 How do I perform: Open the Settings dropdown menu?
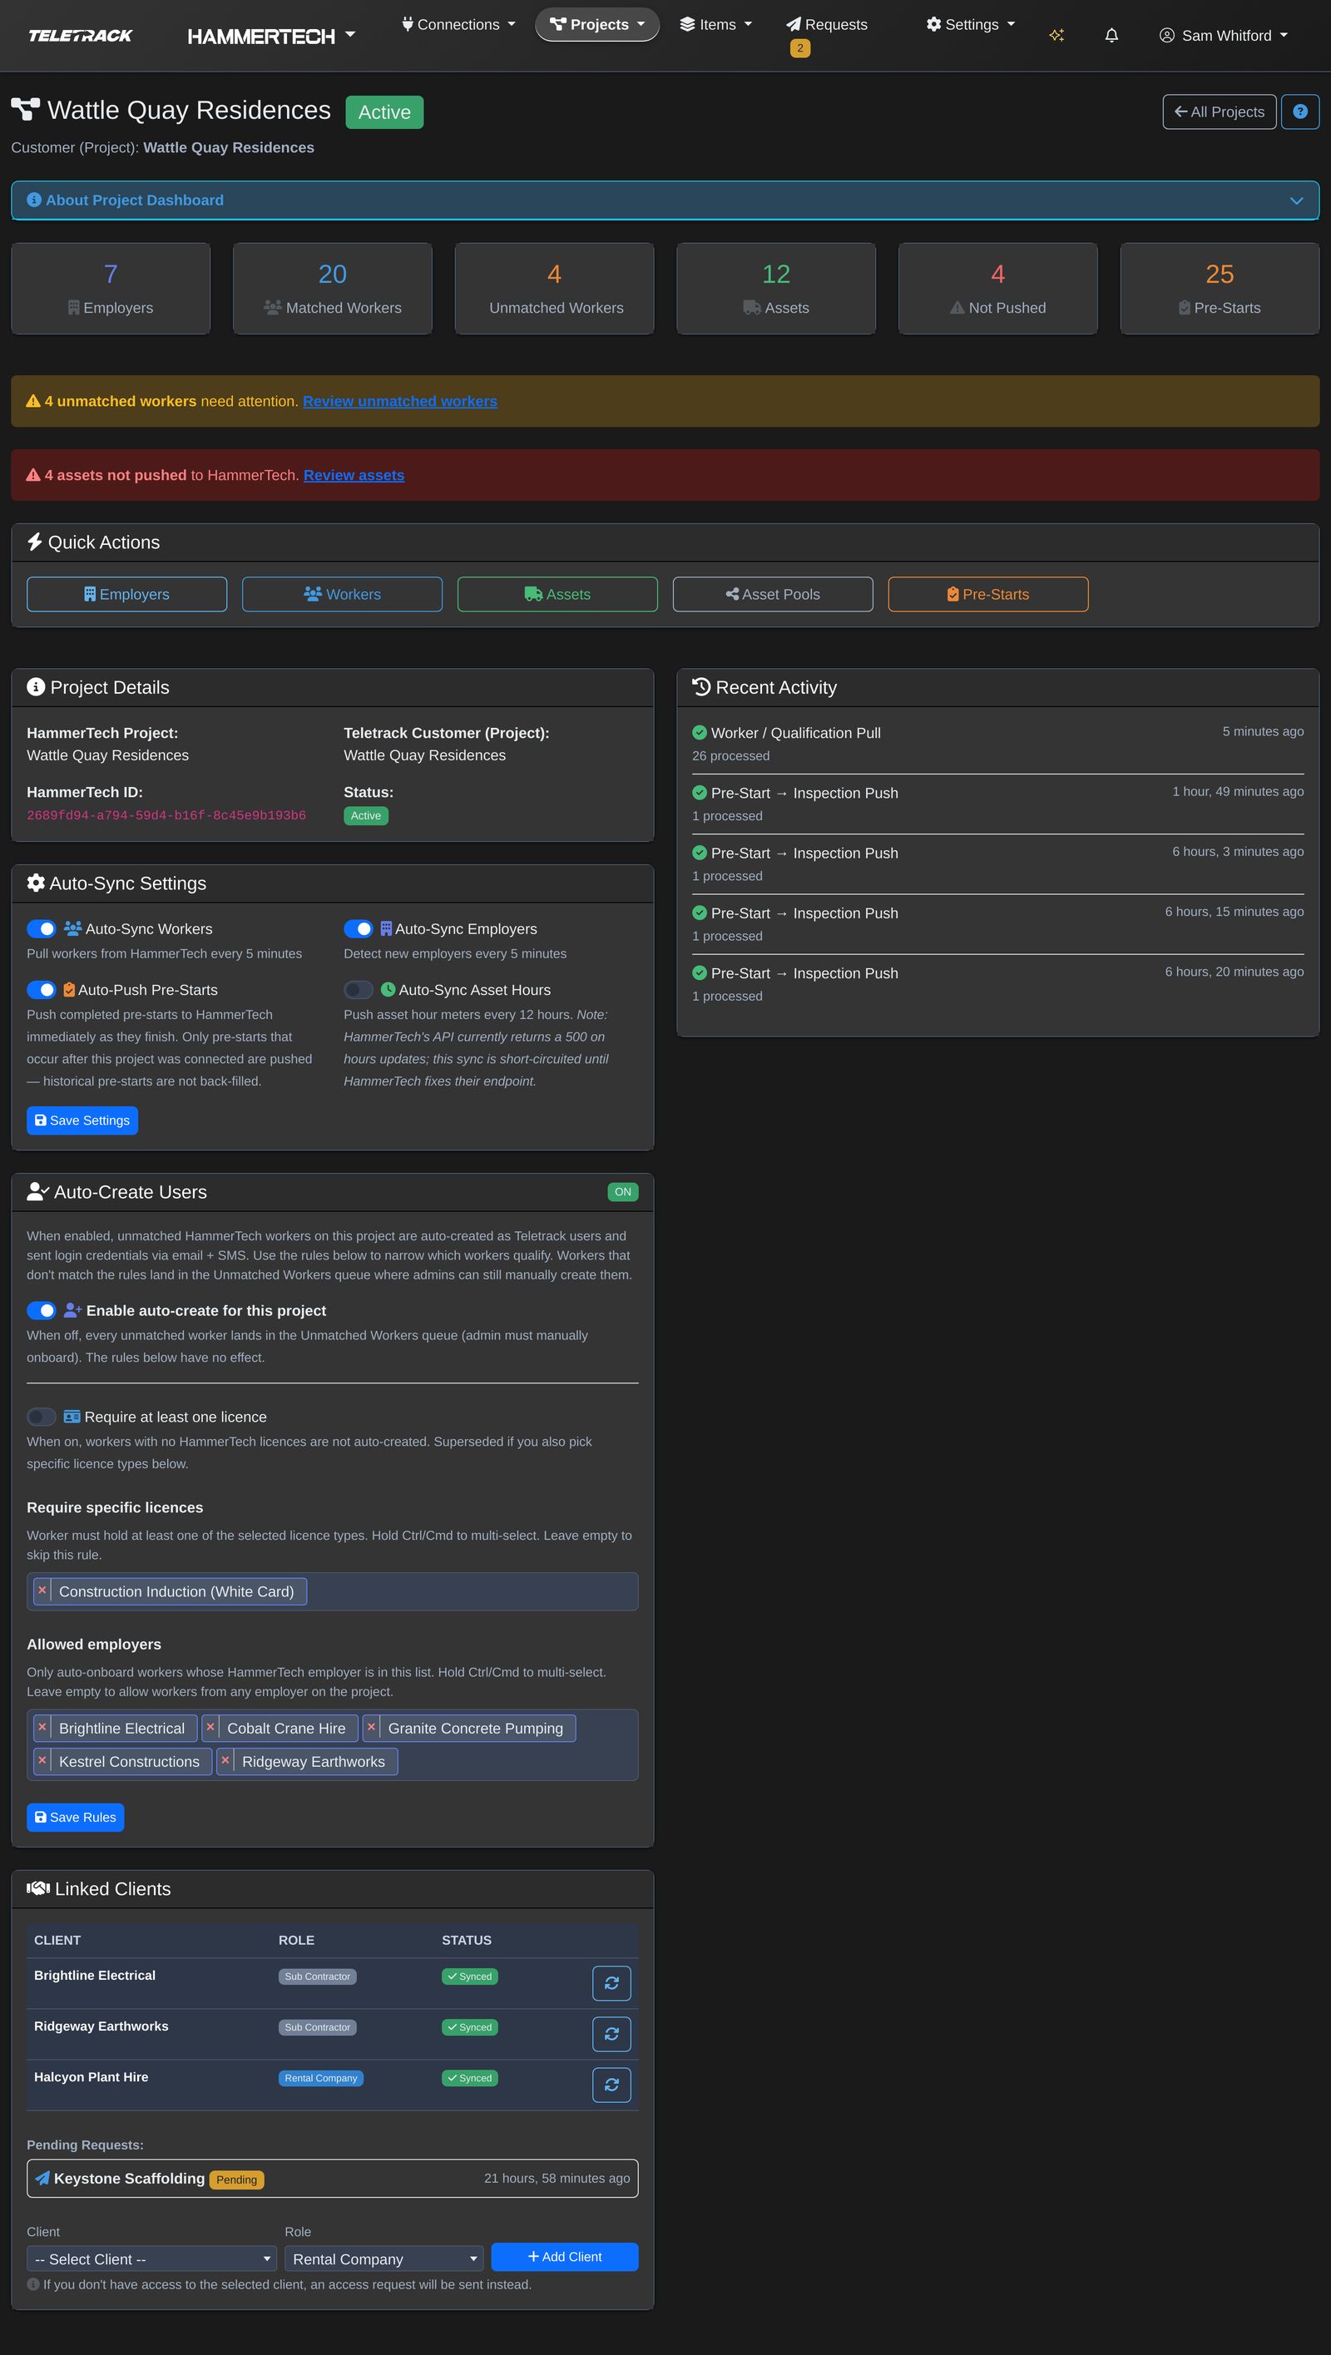pyautogui.click(x=971, y=25)
